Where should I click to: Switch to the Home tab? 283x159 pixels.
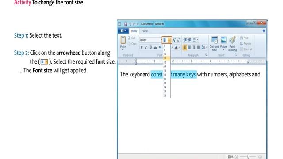[x=134, y=31]
